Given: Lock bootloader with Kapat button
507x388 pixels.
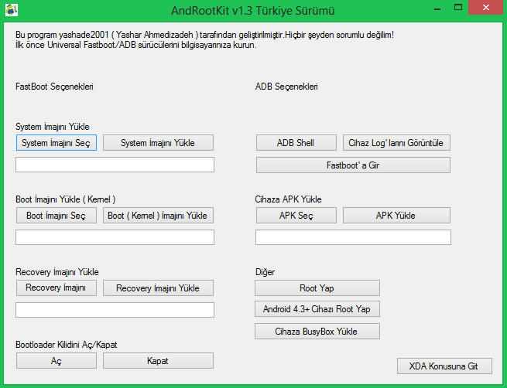Looking at the screenshot, I should pos(158,361).
